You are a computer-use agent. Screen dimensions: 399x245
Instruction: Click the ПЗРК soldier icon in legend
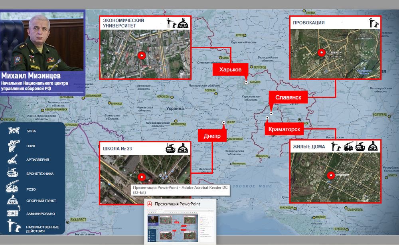click(14, 146)
